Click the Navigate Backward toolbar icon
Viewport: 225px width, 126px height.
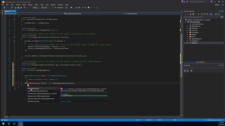coord(4,8)
